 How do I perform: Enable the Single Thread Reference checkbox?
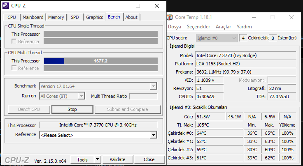pos(14,41)
